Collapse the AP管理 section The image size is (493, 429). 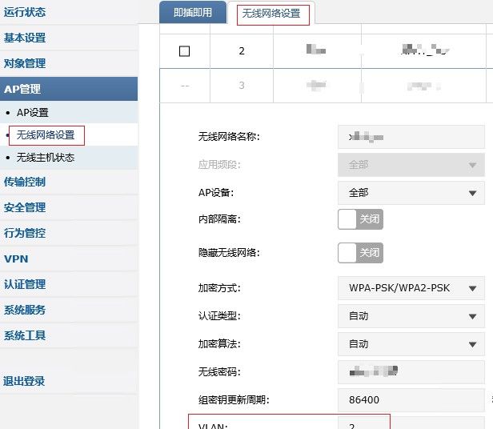click(x=69, y=89)
